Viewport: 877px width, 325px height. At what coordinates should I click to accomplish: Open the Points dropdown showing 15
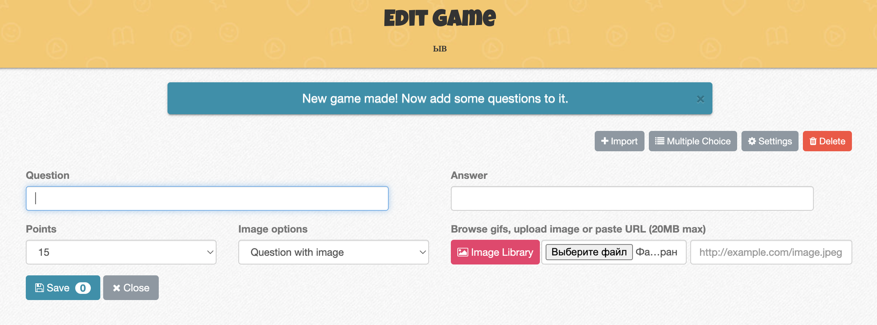[x=121, y=252]
